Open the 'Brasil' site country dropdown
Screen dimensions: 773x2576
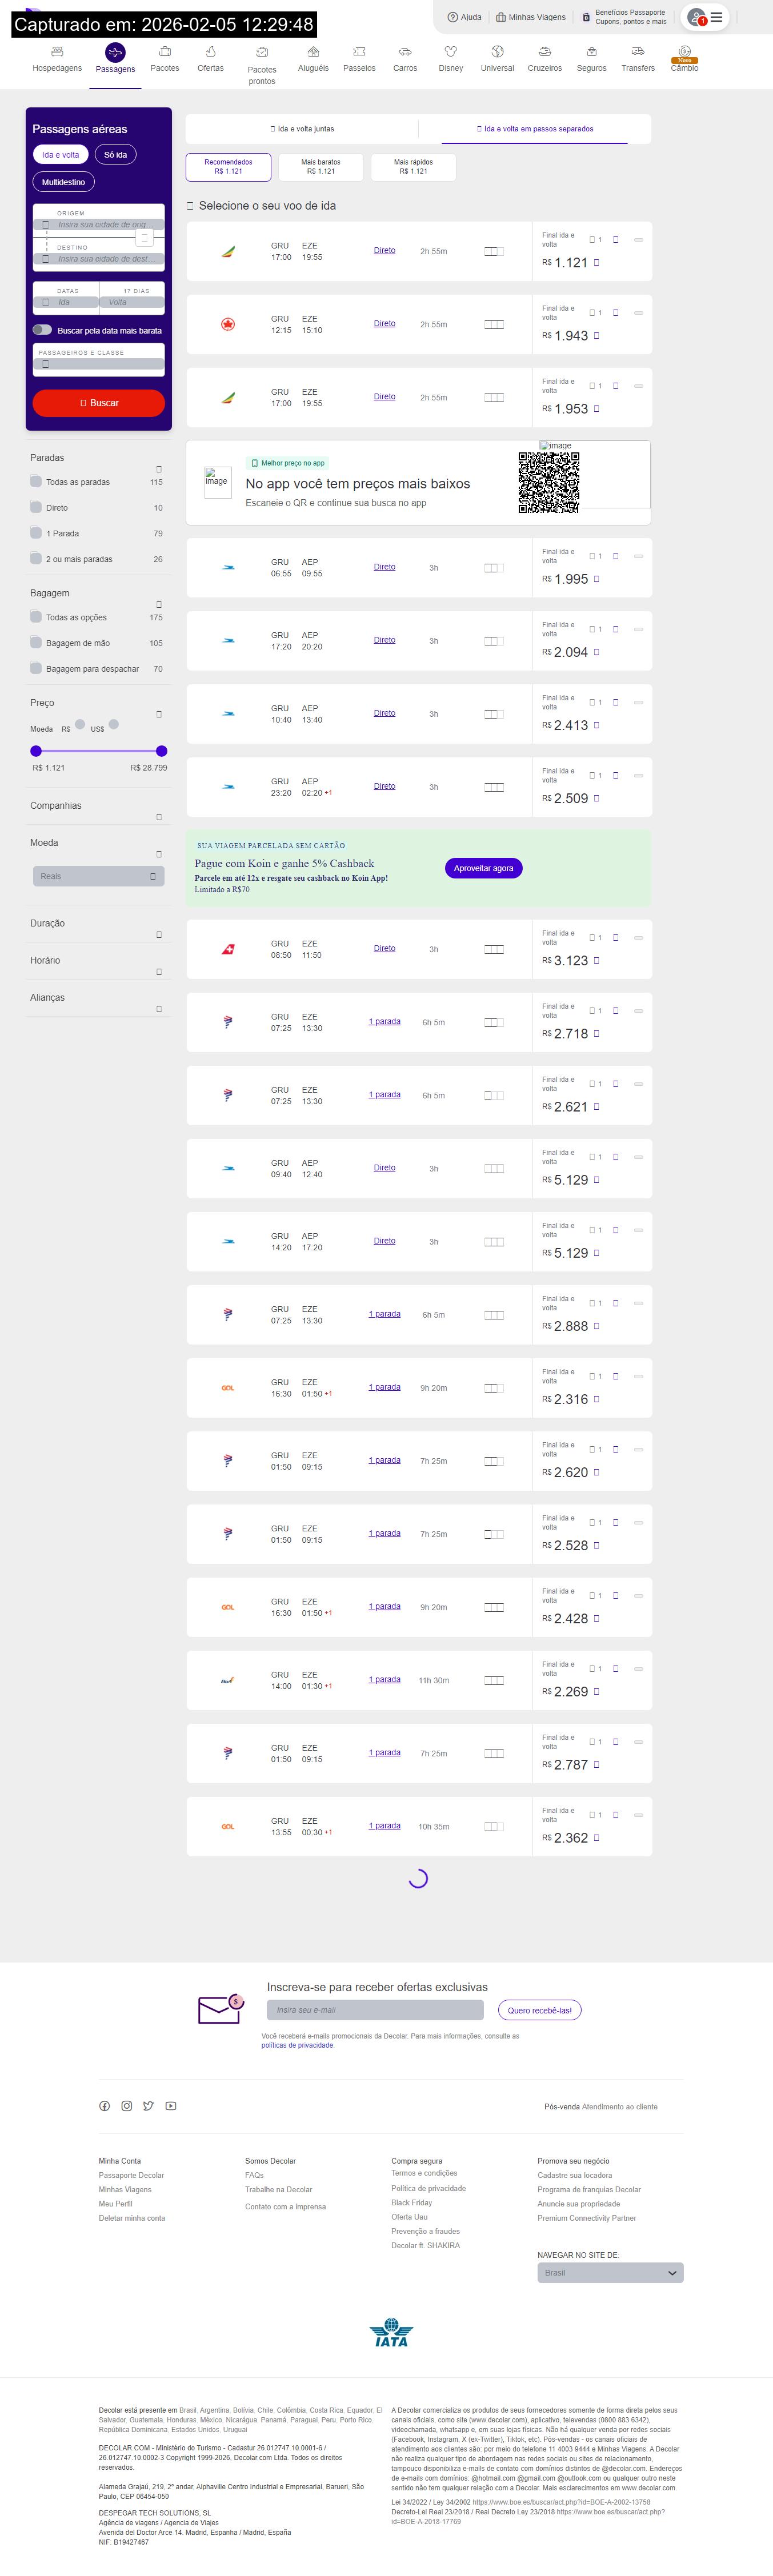pyautogui.click(x=609, y=2273)
